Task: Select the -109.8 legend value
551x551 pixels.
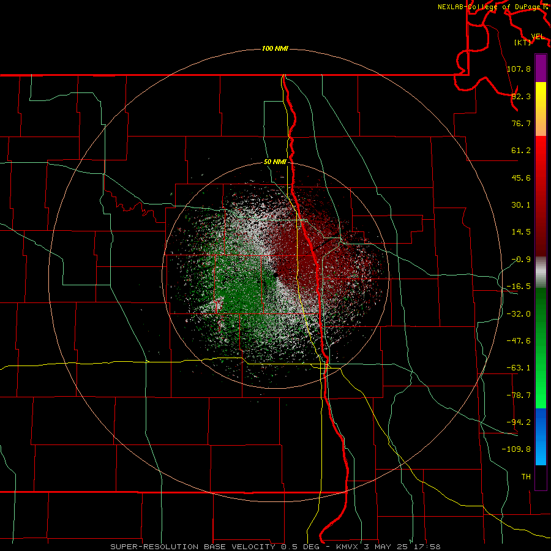Action: click(x=516, y=449)
